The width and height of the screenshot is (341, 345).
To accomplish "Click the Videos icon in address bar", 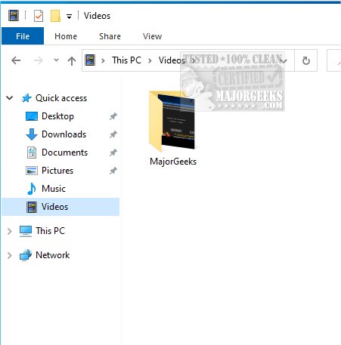I will tap(90, 60).
